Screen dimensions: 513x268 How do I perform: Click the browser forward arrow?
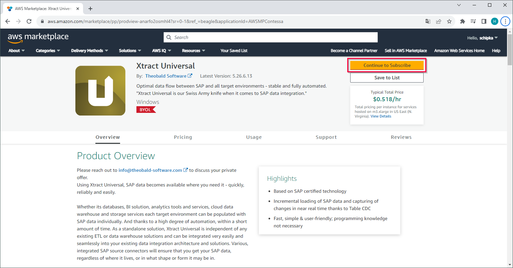click(x=18, y=21)
